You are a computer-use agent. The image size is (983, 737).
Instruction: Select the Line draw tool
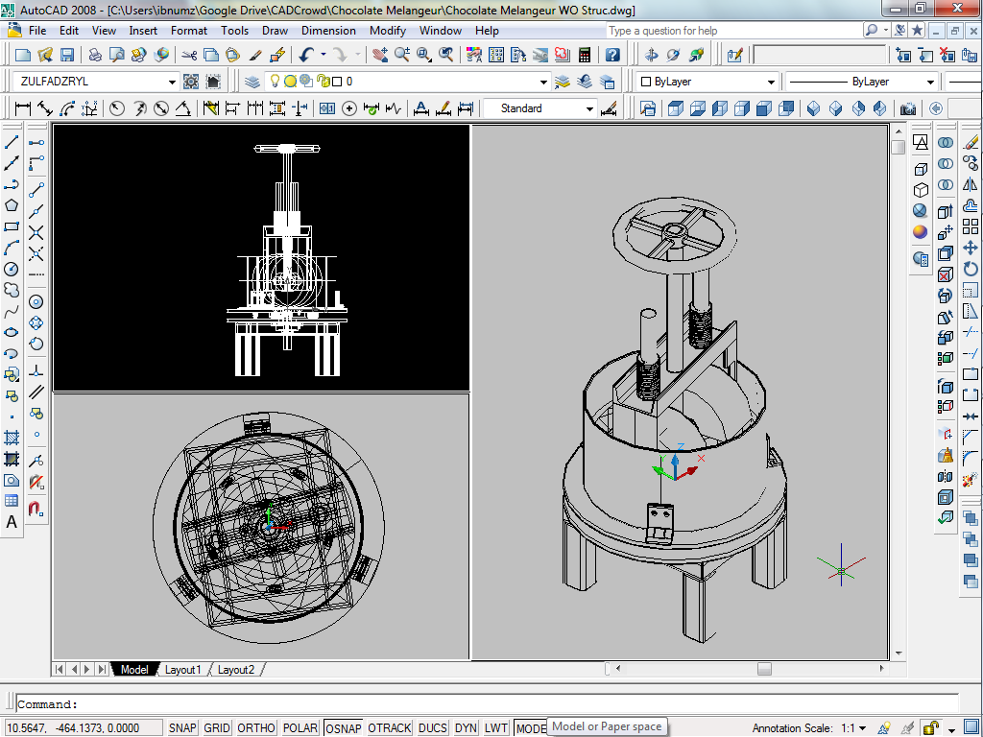tap(12, 142)
